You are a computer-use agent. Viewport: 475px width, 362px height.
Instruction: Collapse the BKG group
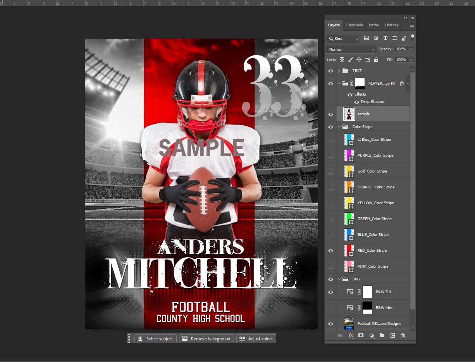tap(339, 279)
